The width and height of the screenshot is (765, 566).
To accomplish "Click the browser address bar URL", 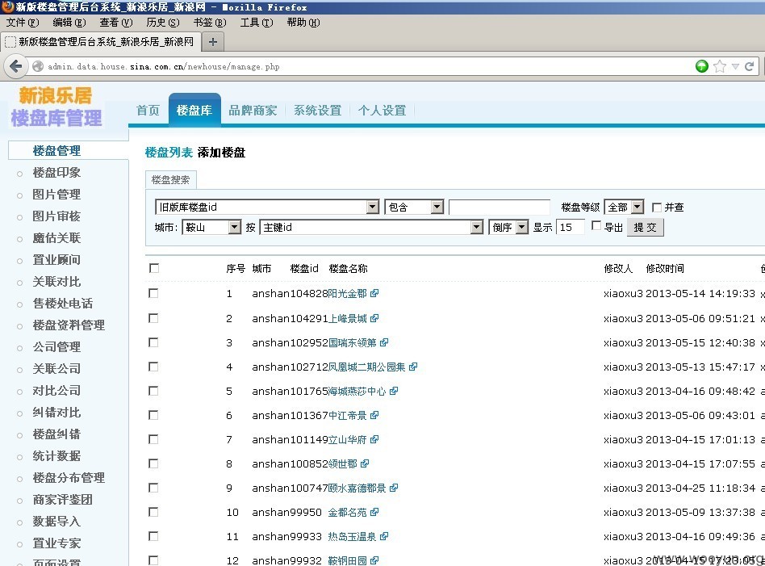I will pyautogui.click(x=164, y=66).
